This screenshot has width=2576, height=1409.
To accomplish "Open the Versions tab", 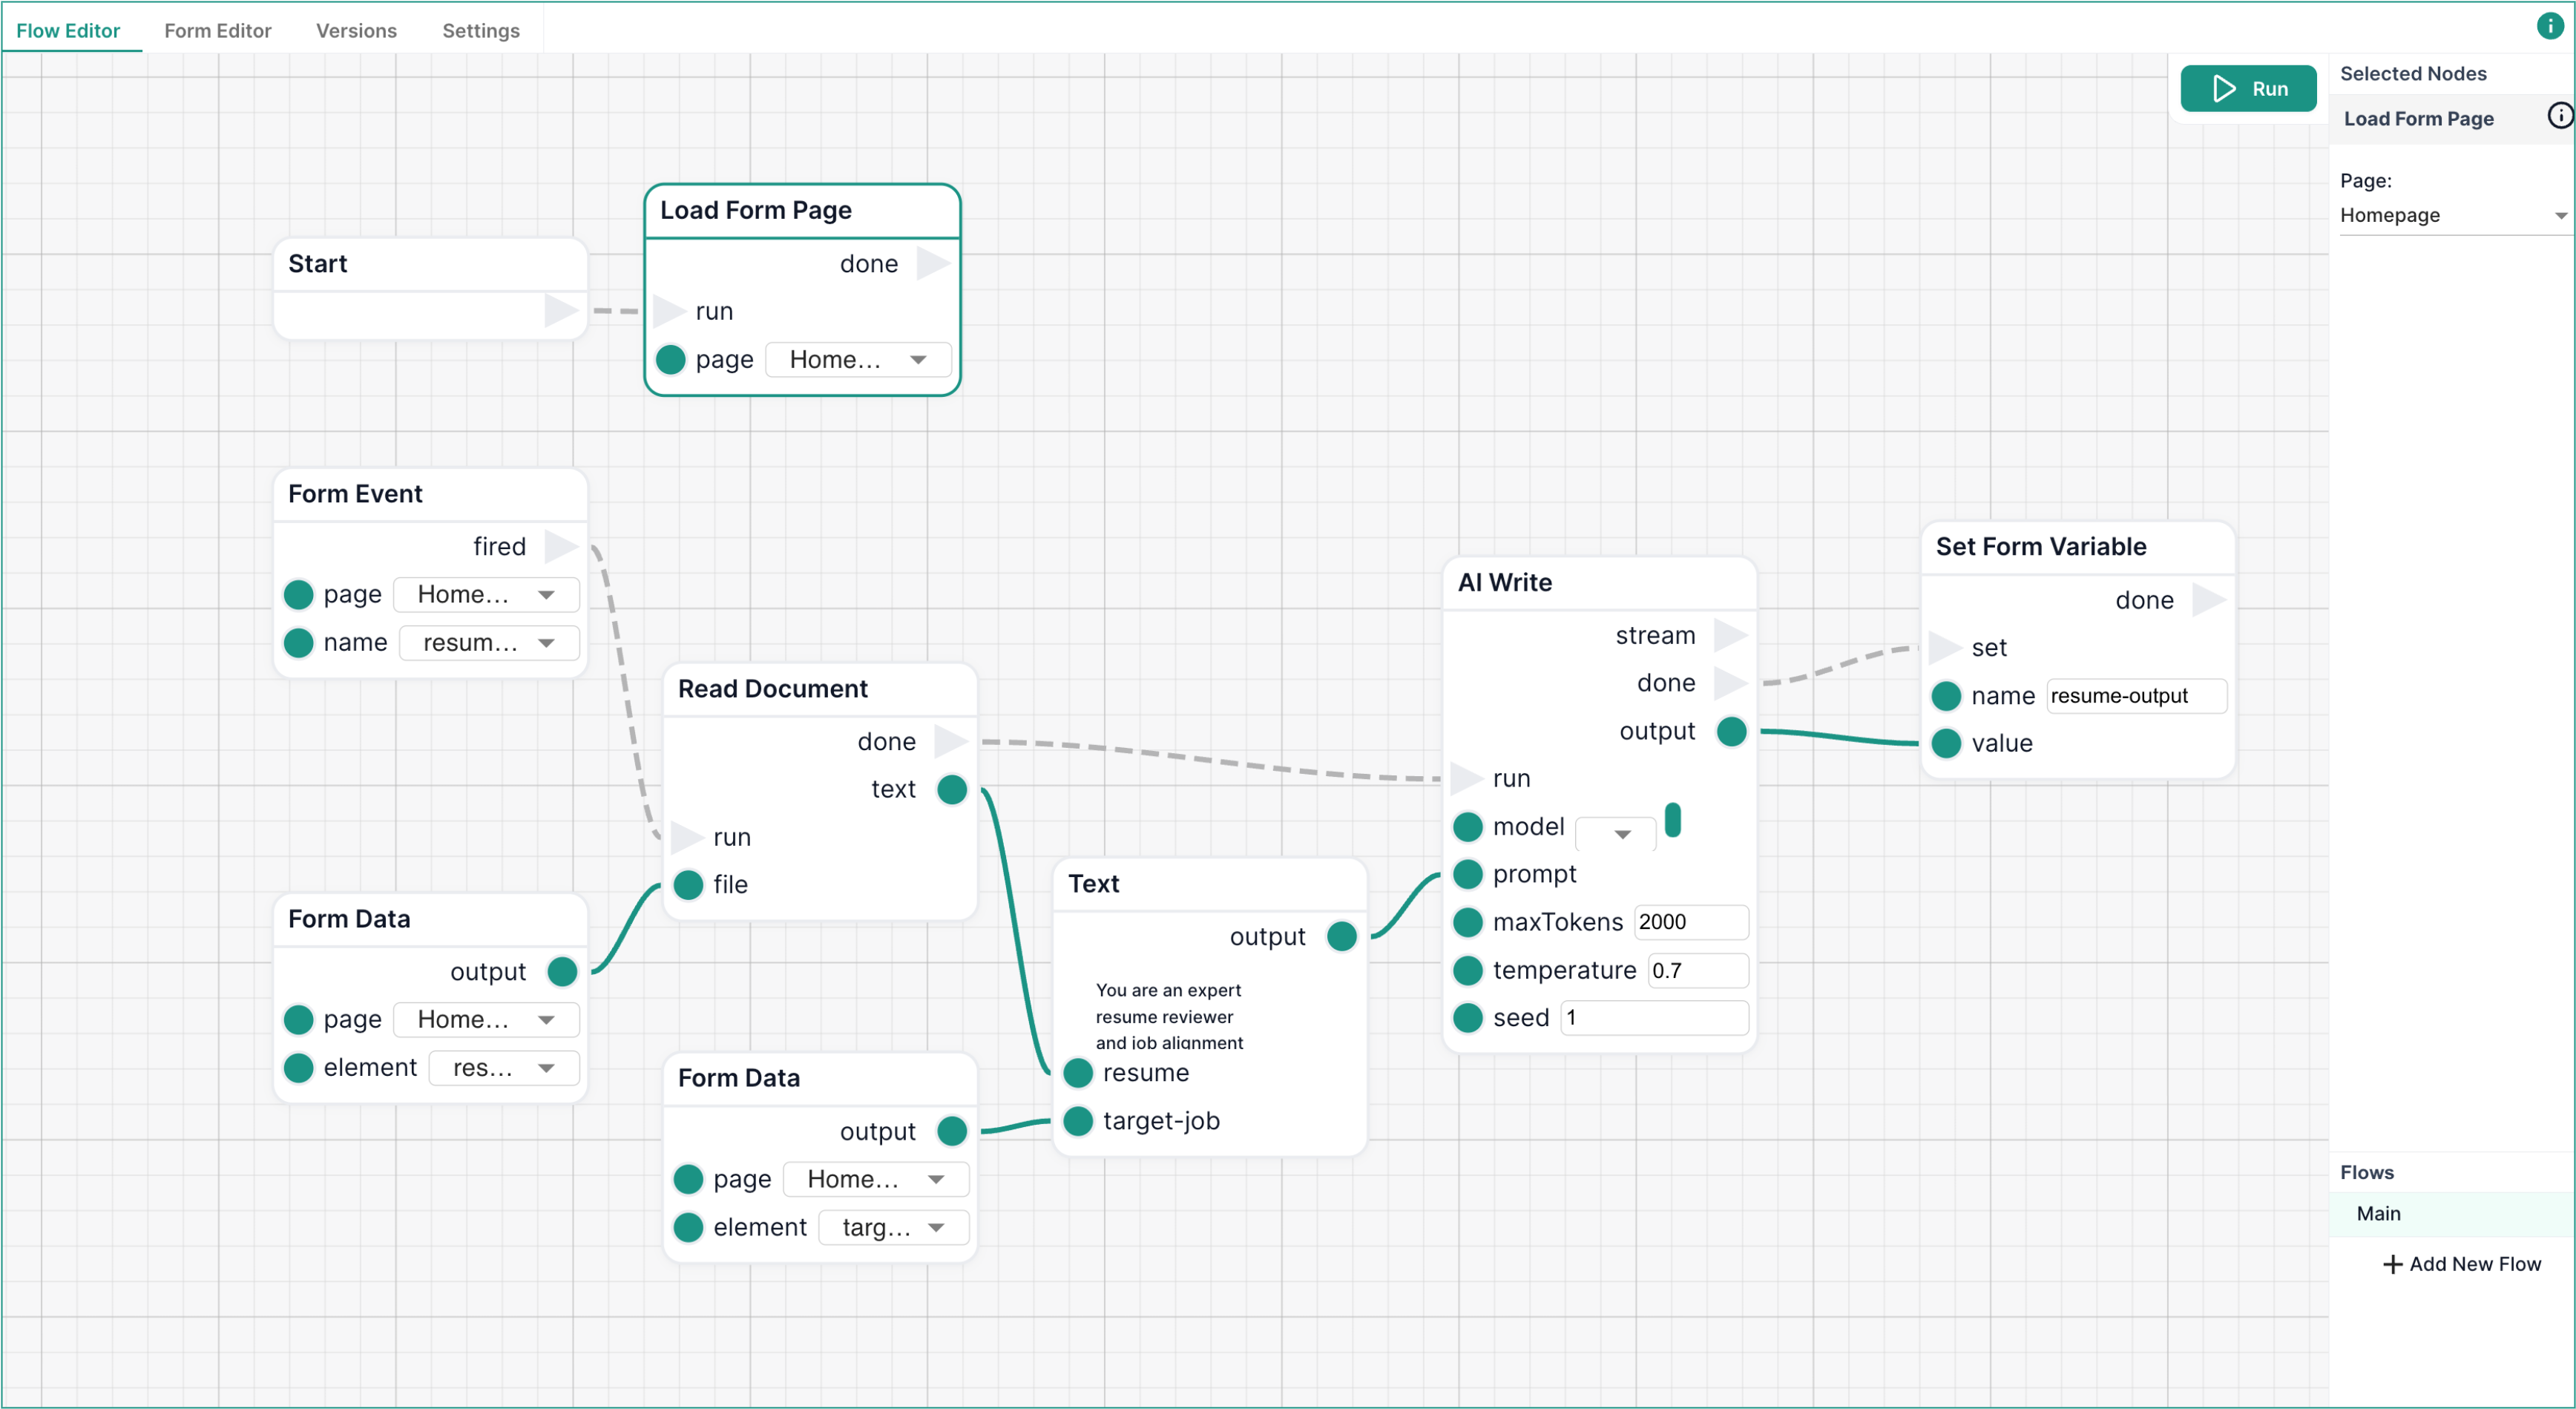I will [x=356, y=30].
